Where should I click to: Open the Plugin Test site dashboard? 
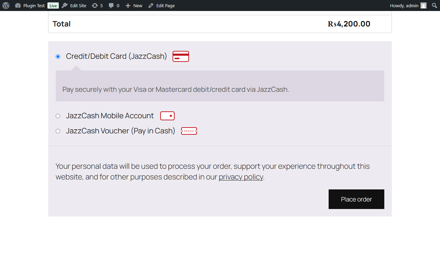click(30, 5)
